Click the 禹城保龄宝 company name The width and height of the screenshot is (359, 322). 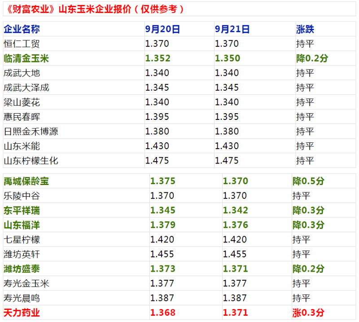[x=26, y=181]
